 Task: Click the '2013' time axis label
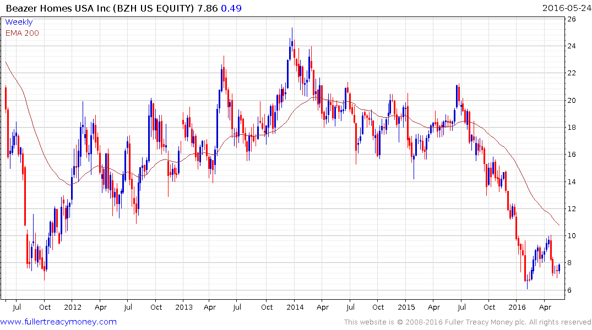click(x=184, y=307)
